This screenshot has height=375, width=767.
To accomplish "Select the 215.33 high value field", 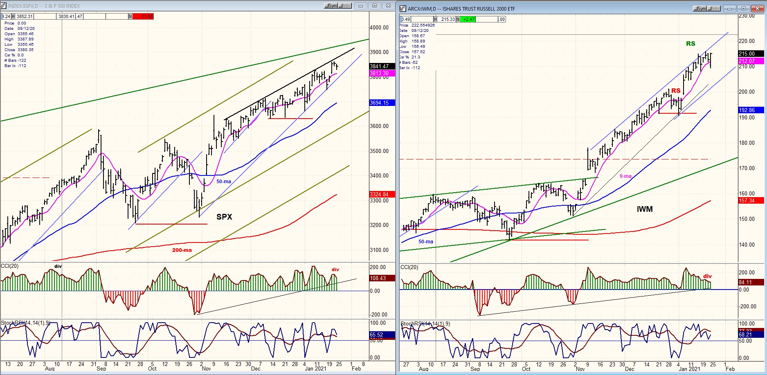I will click(448, 19).
